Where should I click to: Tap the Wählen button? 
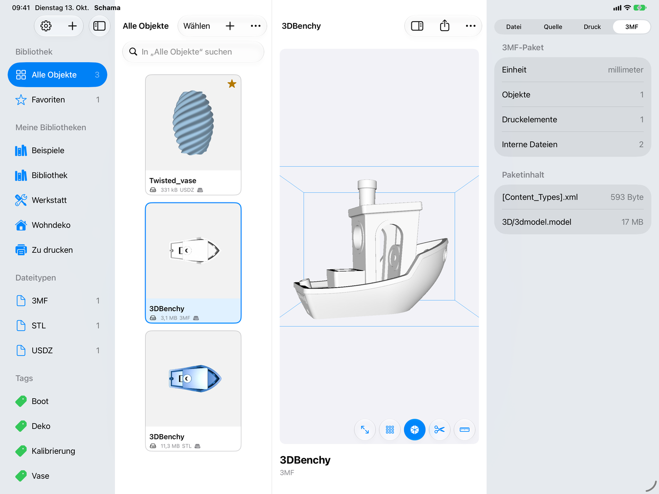tap(197, 26)
